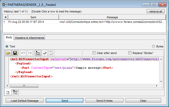Switch to the Body tab
The width and height of the screenshot is (169, 107).
pos(9,37)
